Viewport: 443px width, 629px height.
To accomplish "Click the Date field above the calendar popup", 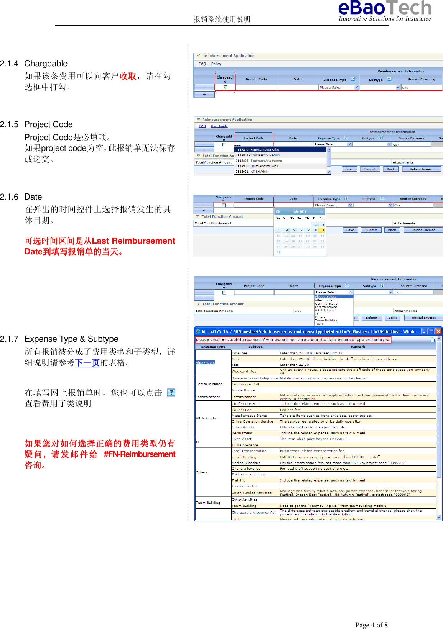I will (293, 205).
